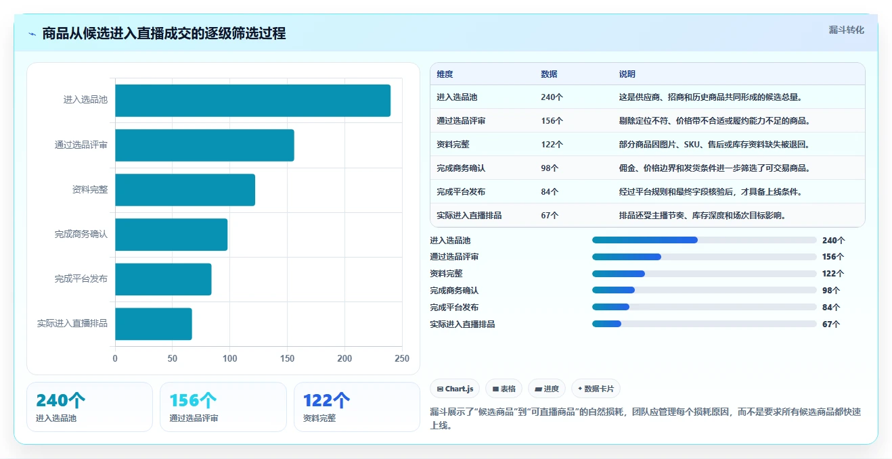Click the 进度 chip
Screen dimensions: 892x459
tap(547, 389)
